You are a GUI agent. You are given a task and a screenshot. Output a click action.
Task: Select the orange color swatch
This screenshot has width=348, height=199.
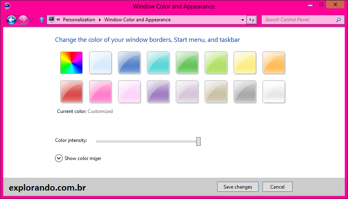coord(274,63)
